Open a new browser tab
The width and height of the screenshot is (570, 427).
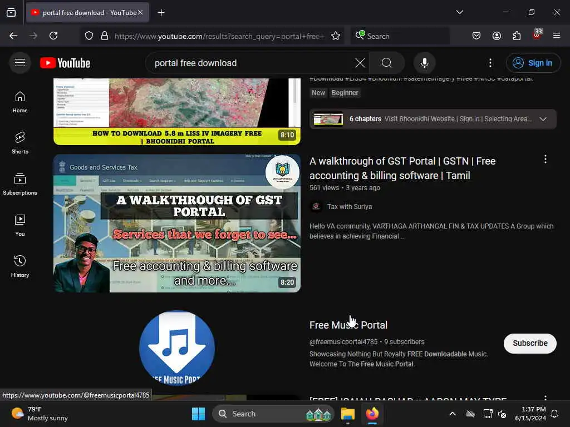pyautogui.click(x=161, y=13)
